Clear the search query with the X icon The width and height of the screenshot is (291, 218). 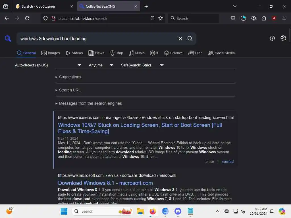coord(180,39)
